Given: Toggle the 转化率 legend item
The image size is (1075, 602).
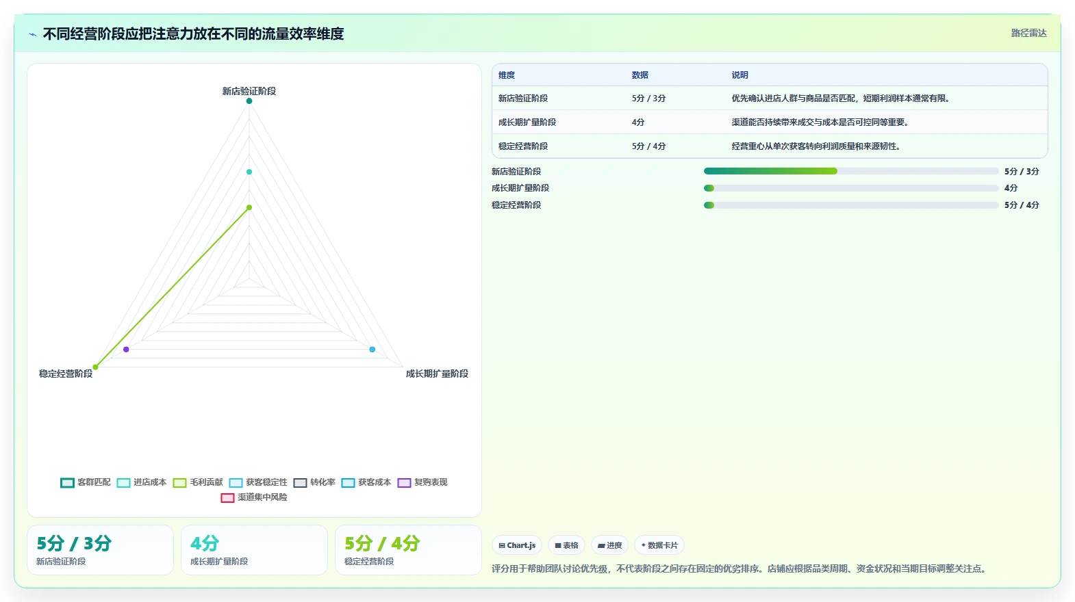Looking at the screenshot, I should click(314, 482).
